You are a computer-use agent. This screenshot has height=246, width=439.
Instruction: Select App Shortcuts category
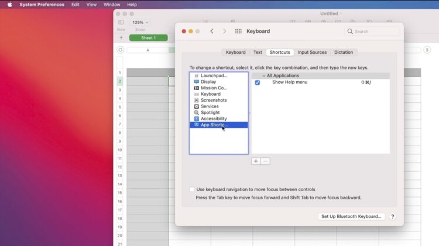coord(219,124)
